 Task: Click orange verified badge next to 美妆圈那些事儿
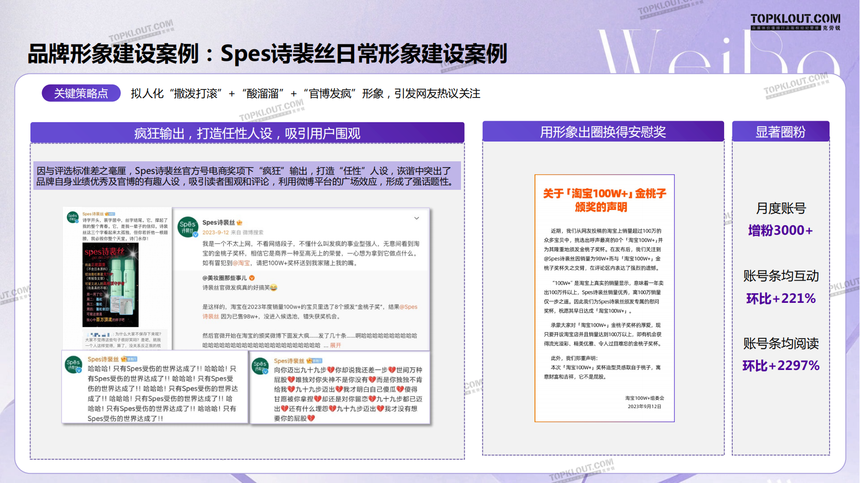click(x=252, y=278)
